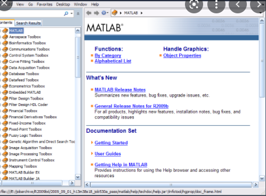Select MATLAB in contents tree

coord(16,31)
